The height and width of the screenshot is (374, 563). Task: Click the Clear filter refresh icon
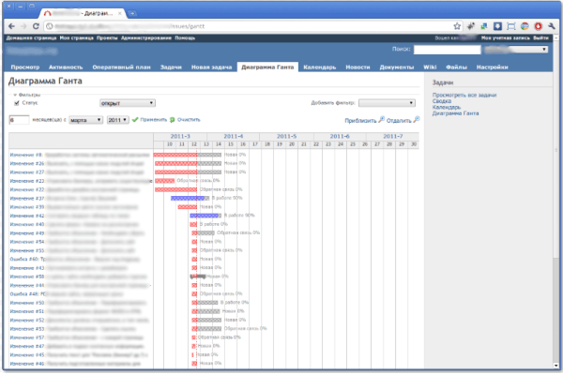coord(173,120)
